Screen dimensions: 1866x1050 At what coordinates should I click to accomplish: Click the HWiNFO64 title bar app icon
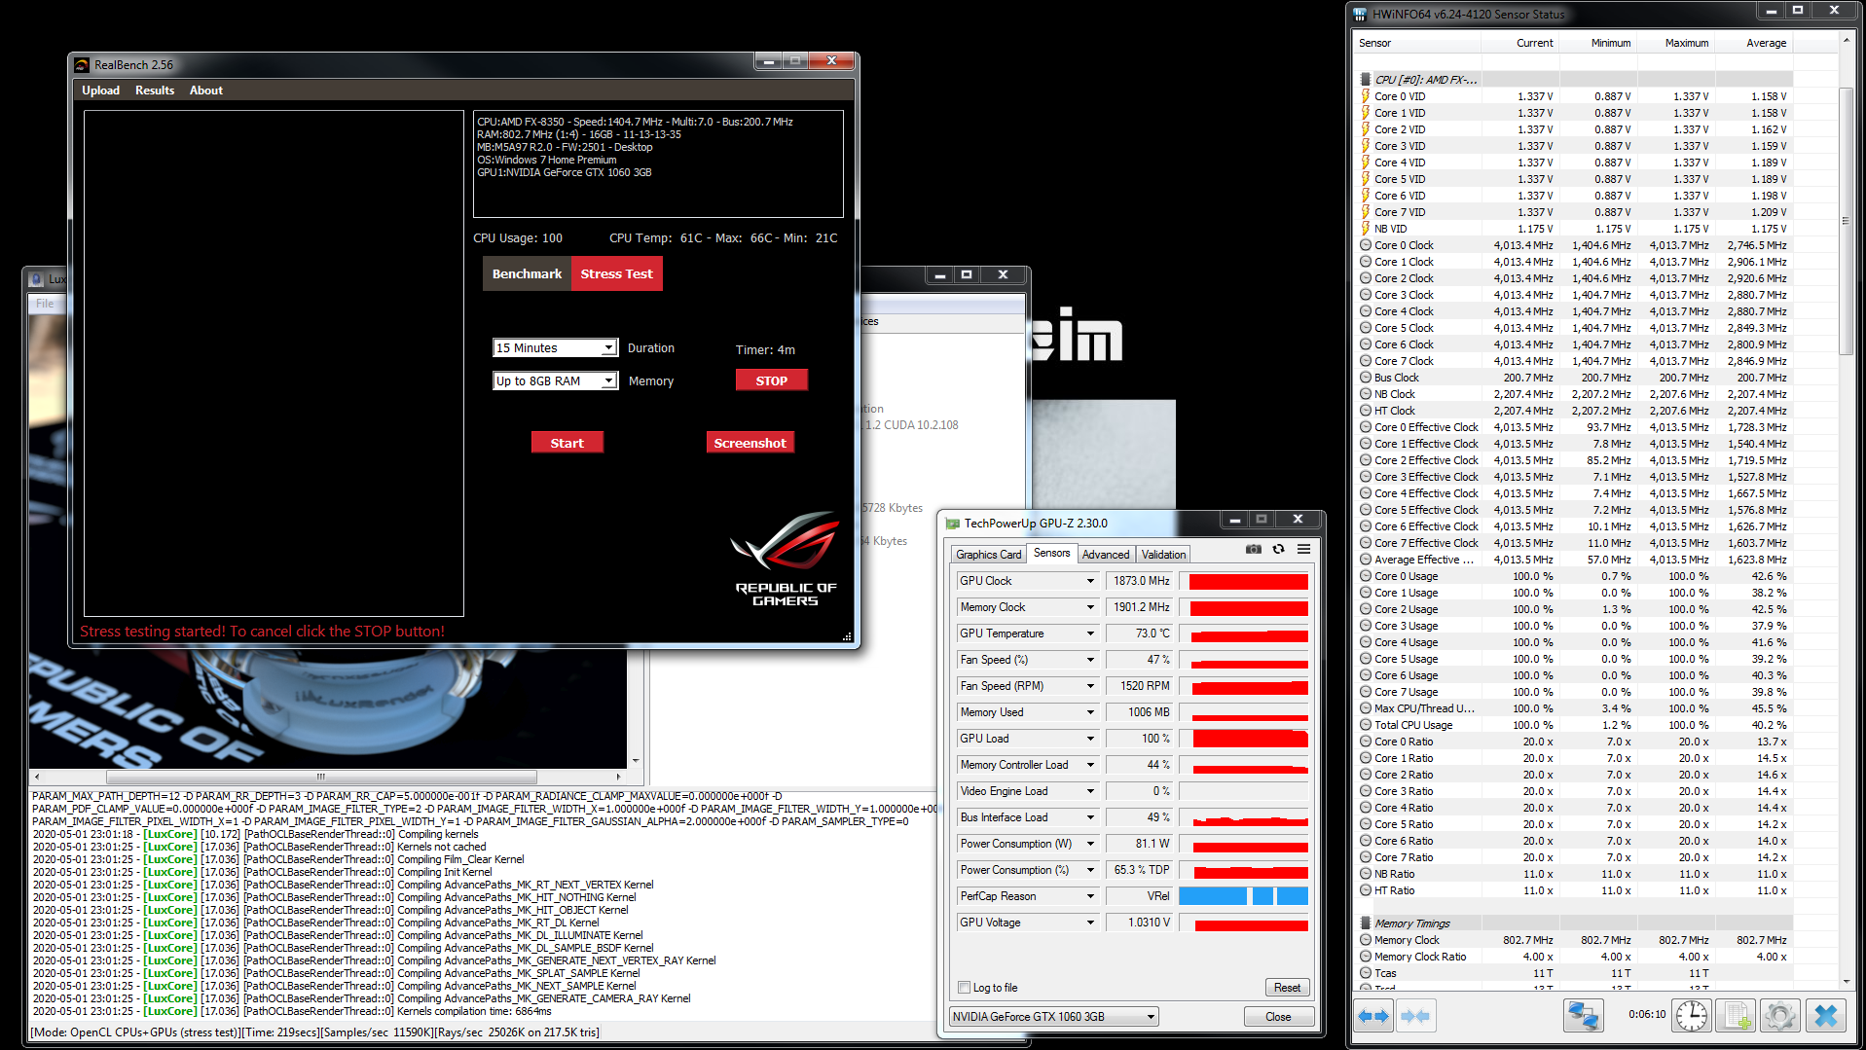(1360, 15)
